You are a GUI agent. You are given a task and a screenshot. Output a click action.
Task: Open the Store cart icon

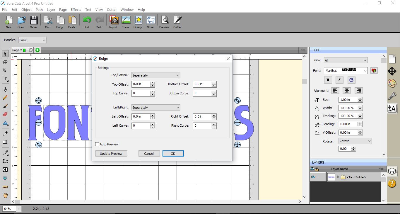(x=150, y=22)
